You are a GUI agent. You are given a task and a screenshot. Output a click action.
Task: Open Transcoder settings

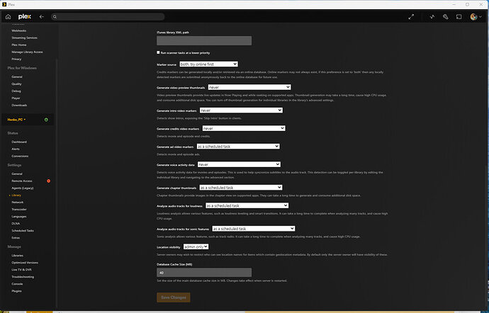click(x=19, y=210)
